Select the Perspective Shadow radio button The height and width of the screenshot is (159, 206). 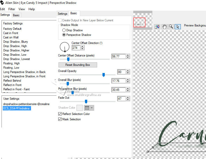coord(64,35)
